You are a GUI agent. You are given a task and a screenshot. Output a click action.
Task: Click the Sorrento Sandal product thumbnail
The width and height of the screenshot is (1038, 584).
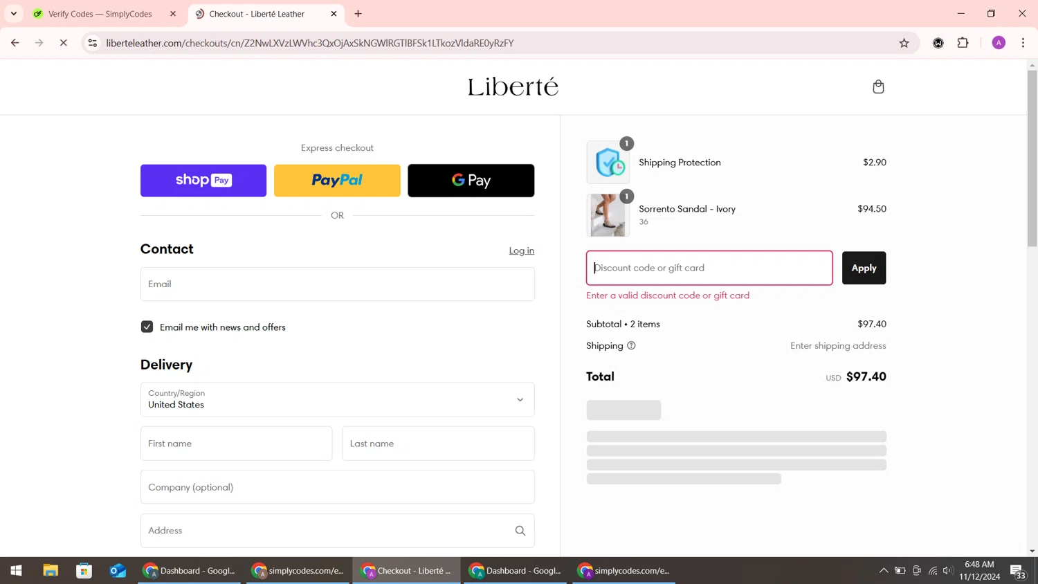coord(608,215)
